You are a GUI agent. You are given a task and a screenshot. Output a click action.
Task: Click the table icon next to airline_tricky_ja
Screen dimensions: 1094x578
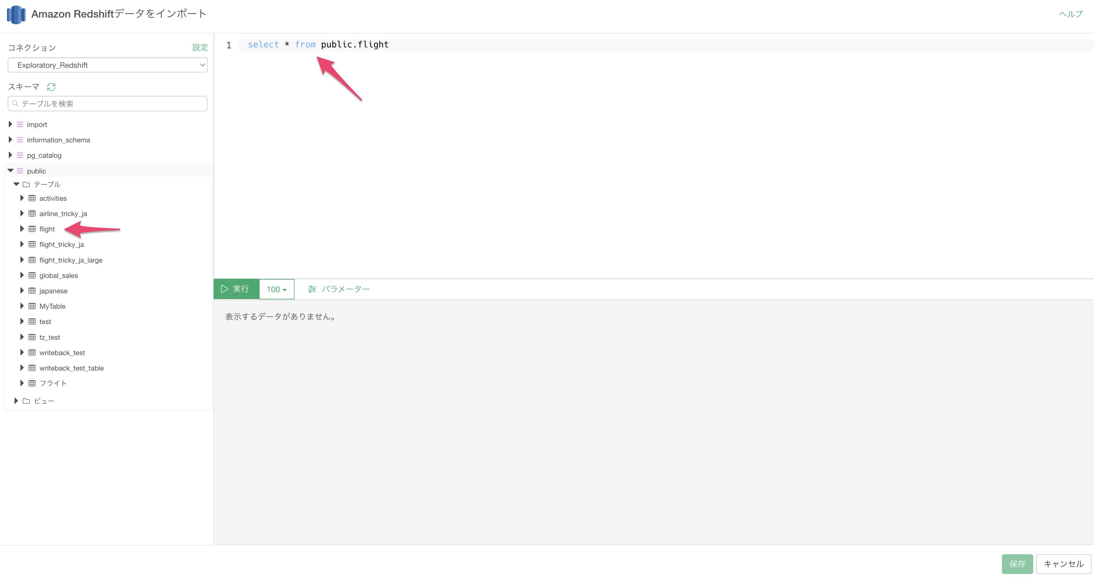(32, 213)
